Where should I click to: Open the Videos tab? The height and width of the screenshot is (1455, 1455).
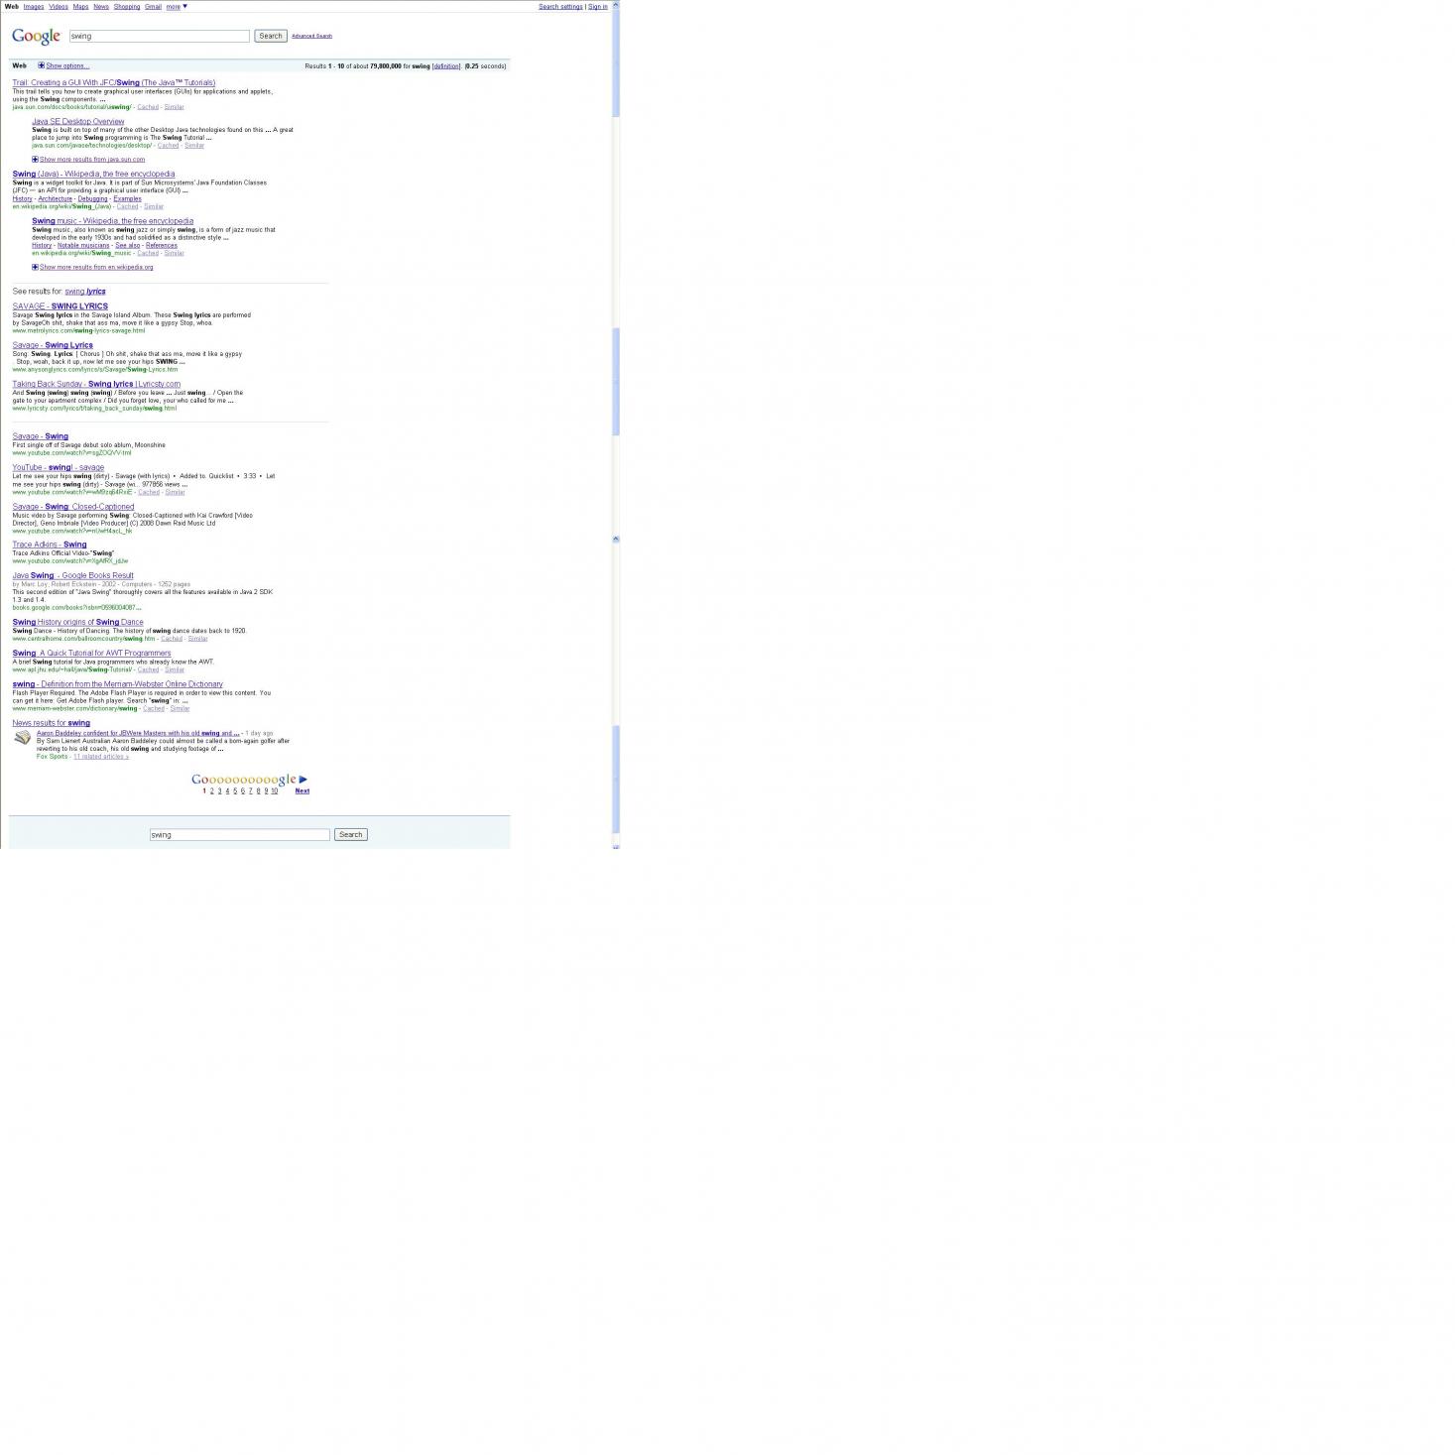[59, 7]
